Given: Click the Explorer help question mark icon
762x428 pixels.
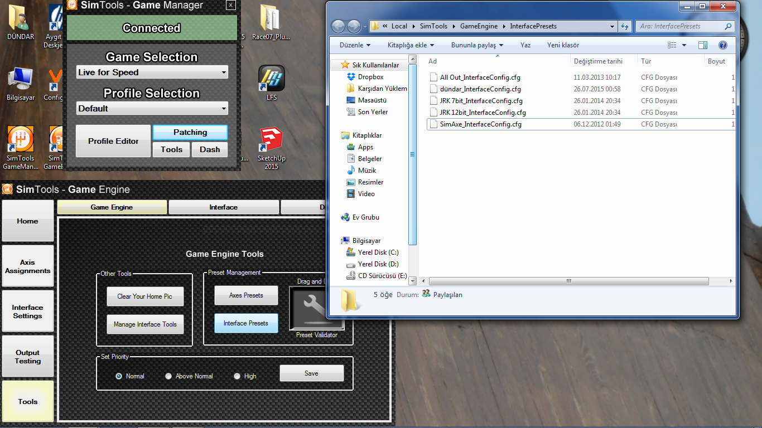Looking at the screenshot, I should [722, 45].
